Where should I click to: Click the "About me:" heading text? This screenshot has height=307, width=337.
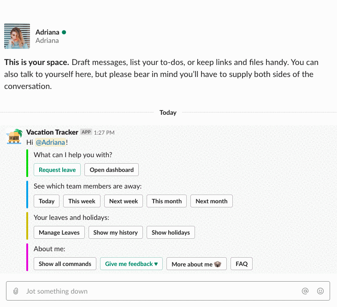[49, 249]
